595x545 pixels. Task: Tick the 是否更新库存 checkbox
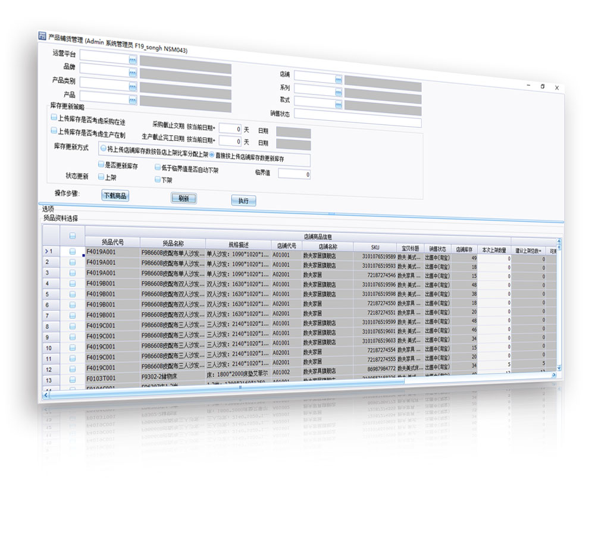click(101, 165)
